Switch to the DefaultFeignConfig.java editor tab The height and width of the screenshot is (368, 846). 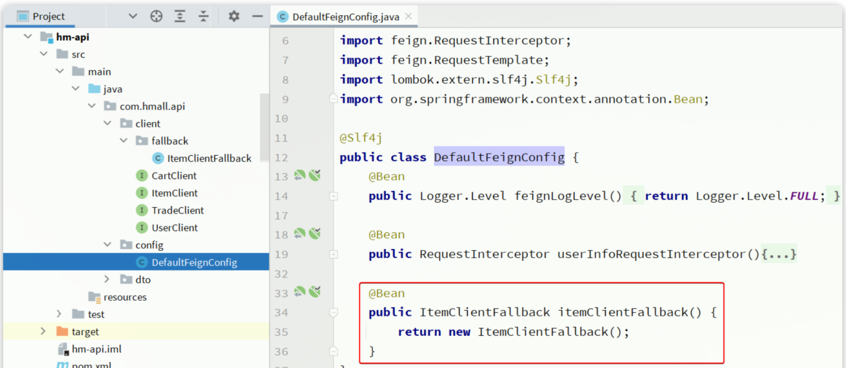(x=345, y=17)
